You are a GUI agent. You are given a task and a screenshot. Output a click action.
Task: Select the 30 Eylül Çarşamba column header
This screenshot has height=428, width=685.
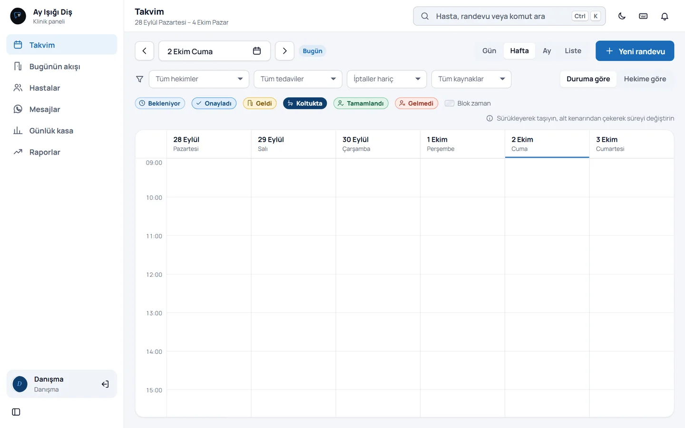[x=378, y=144]
